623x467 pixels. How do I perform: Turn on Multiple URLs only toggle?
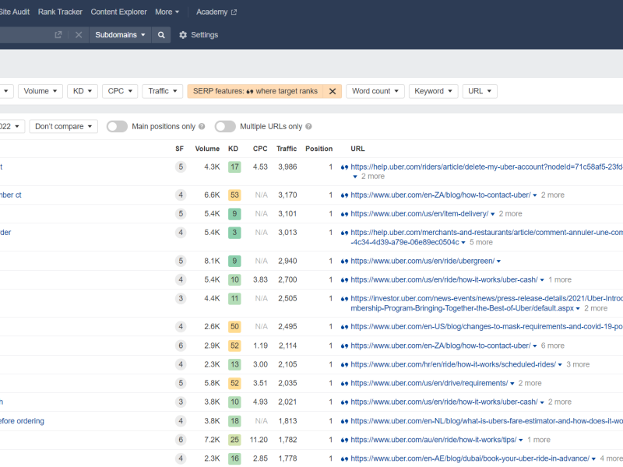click(225, 126)
